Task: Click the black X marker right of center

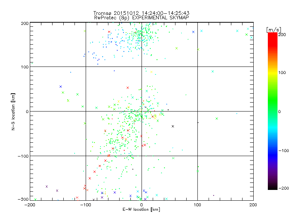Action: click(x=173, y=126)
